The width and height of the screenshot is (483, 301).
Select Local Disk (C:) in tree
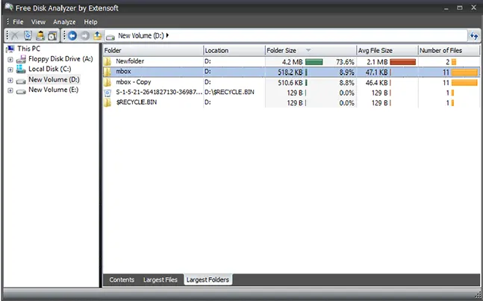pos(49,69)
